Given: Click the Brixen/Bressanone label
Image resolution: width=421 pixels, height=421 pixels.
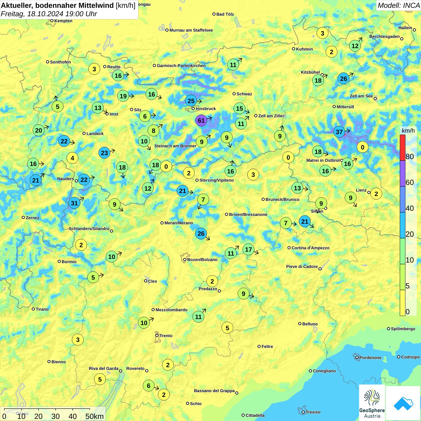Looking at the screenshot, I should 248,214.
